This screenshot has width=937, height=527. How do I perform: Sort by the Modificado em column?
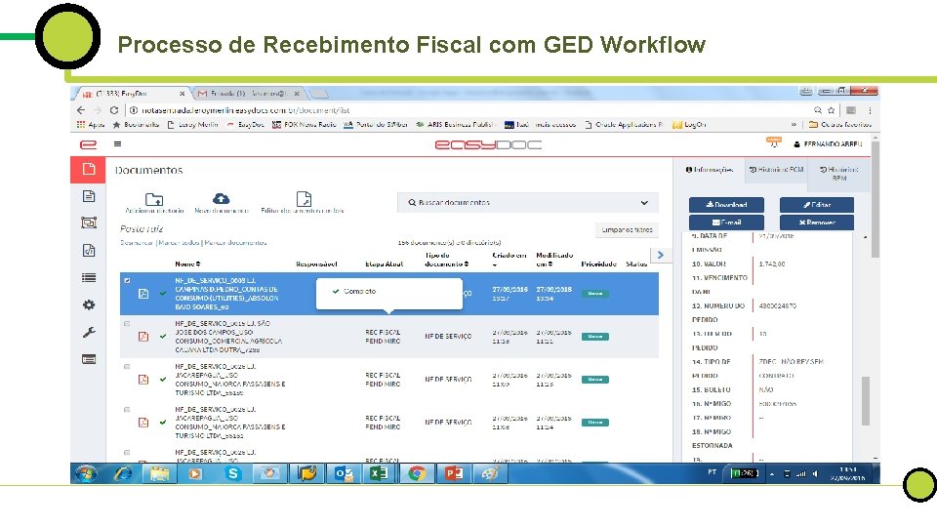pos(554,260)
